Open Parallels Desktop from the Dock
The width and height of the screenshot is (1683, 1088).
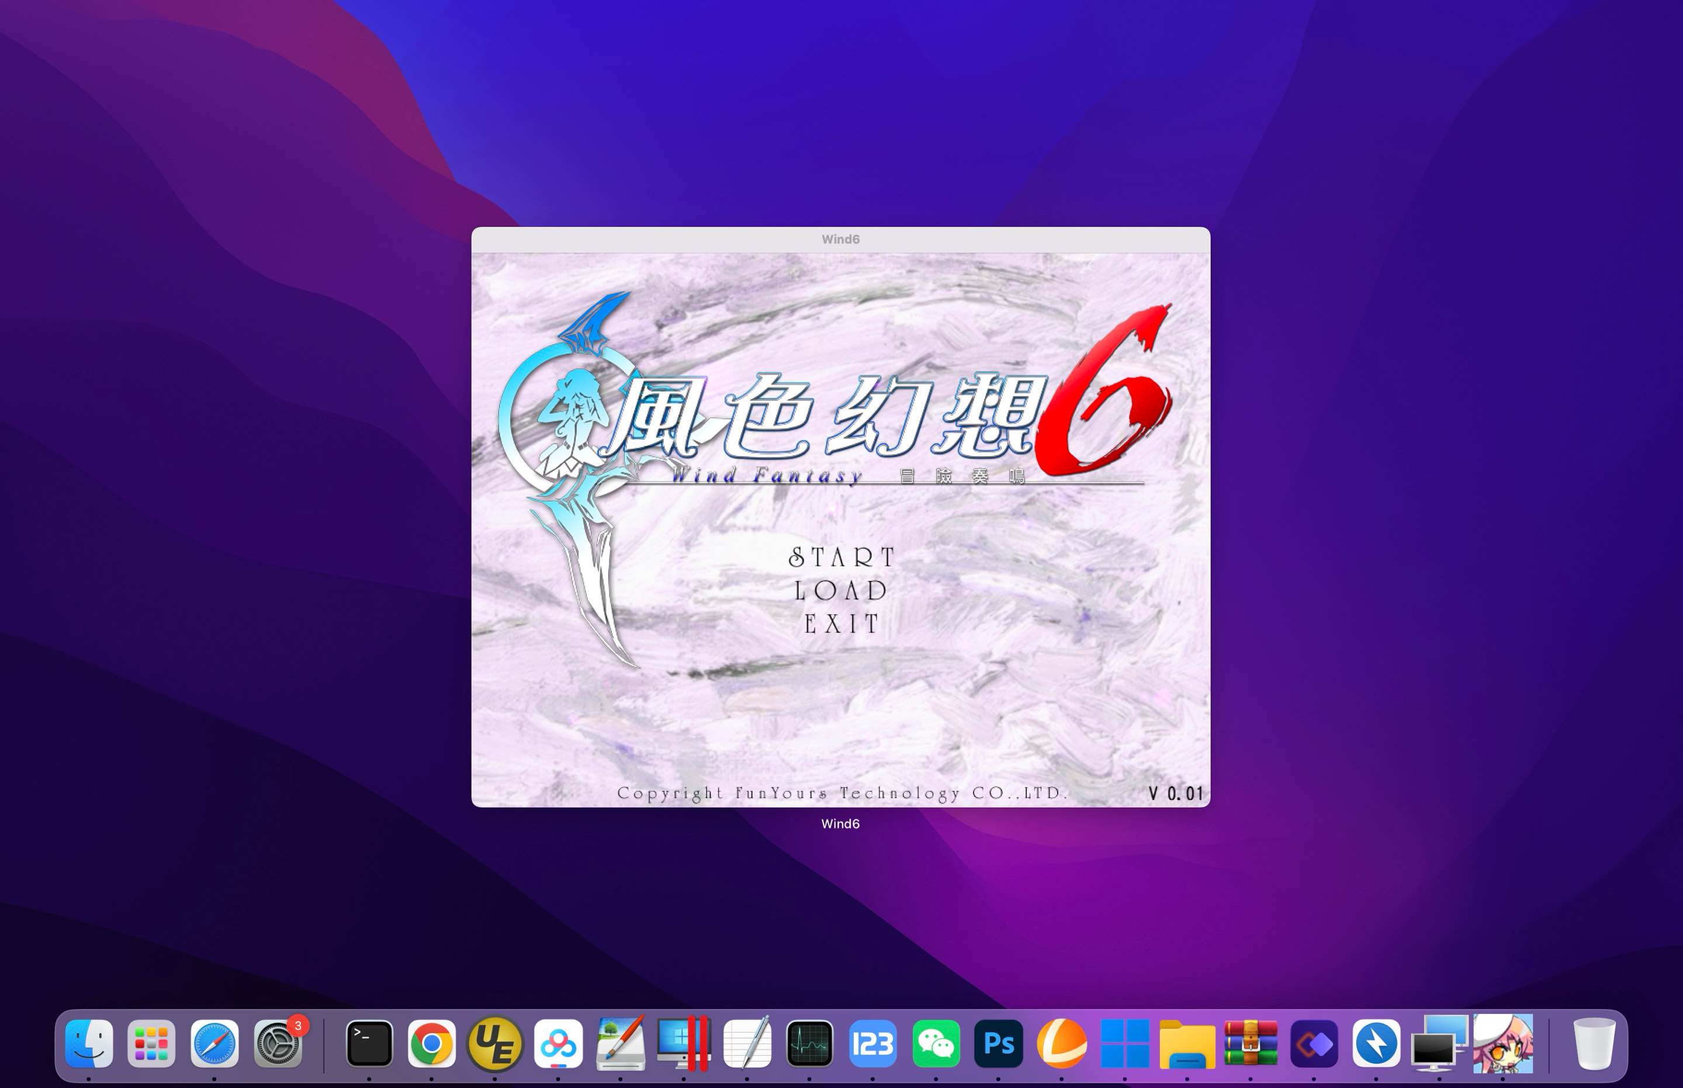point(683,1044)
